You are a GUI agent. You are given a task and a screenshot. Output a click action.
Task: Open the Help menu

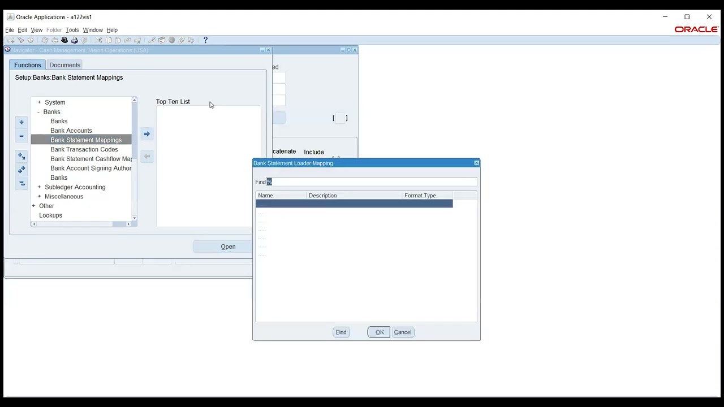(x=112, y=30)
